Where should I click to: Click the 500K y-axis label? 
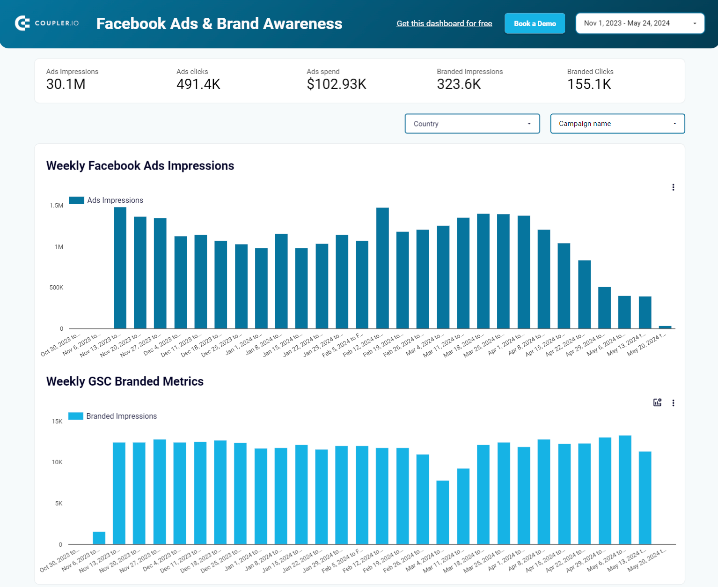pos(56,288)
